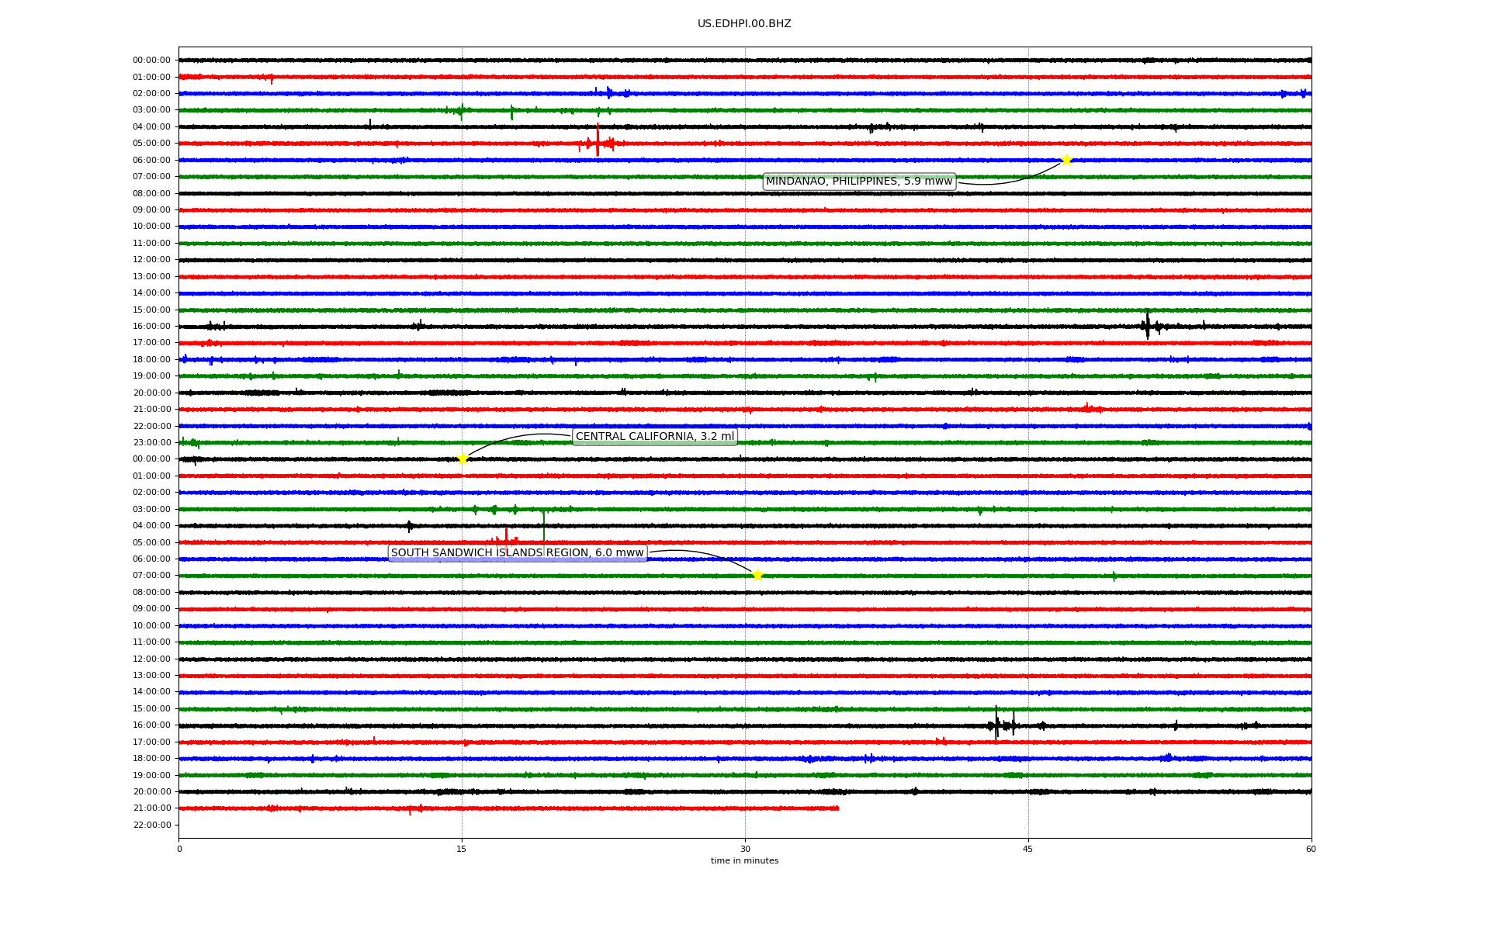Viewport: 1490px width, 931px height.
Task: Click the SOUTH SANDWICH ISLANDS REGION label
Action: tap(517, 553)
